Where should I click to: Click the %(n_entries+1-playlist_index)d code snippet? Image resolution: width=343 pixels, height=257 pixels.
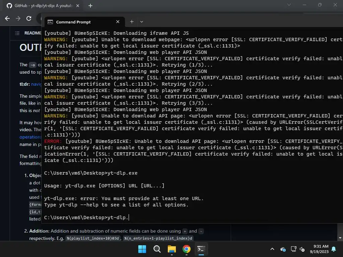(158, 238)
